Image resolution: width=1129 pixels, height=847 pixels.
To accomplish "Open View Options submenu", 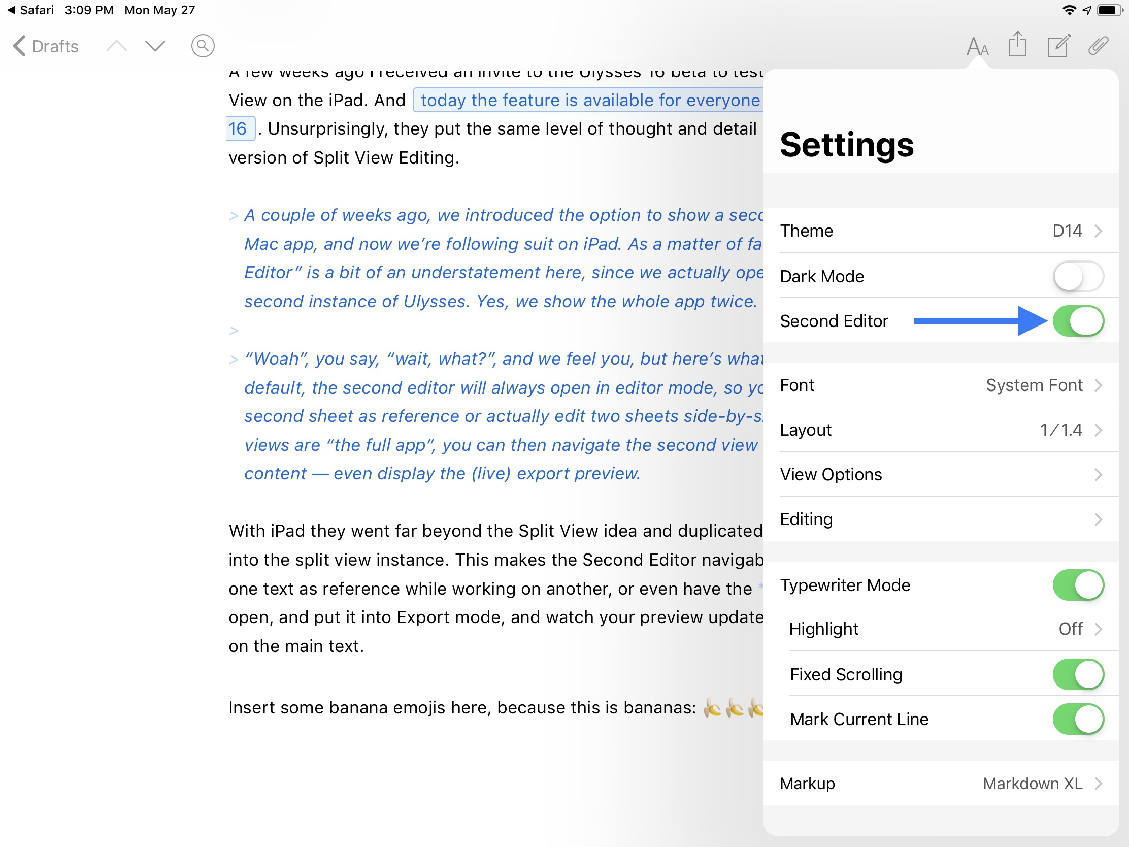I will coord(941,474).
